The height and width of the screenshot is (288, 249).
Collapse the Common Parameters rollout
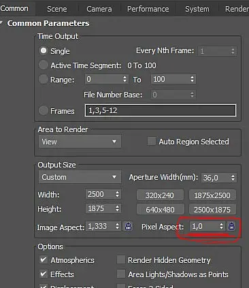2,23
